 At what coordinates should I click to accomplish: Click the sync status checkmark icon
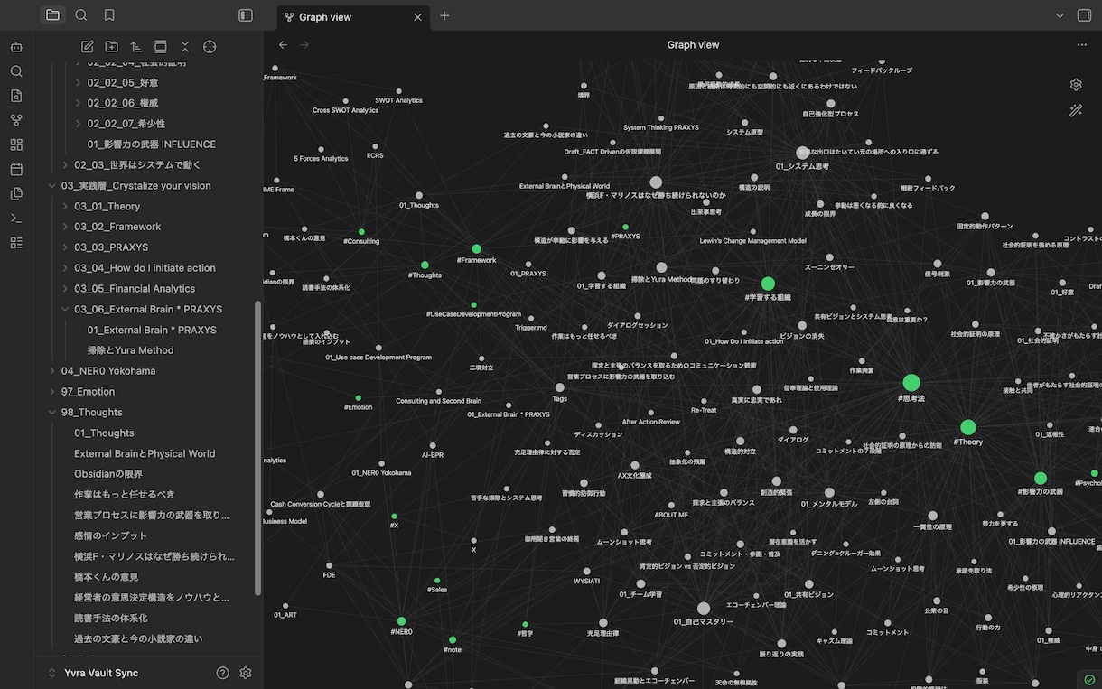pos(1090,679)
